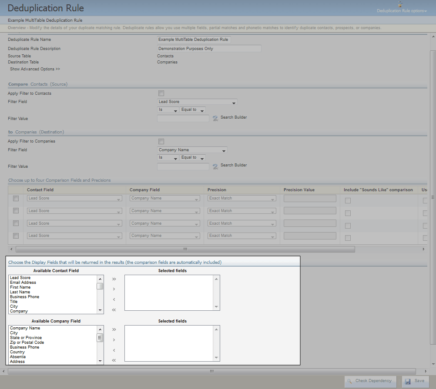Open the Contacts Filter Field Lead Score dropdown
Viewport: 436px width, 389px height.
(x=197, y=102)
